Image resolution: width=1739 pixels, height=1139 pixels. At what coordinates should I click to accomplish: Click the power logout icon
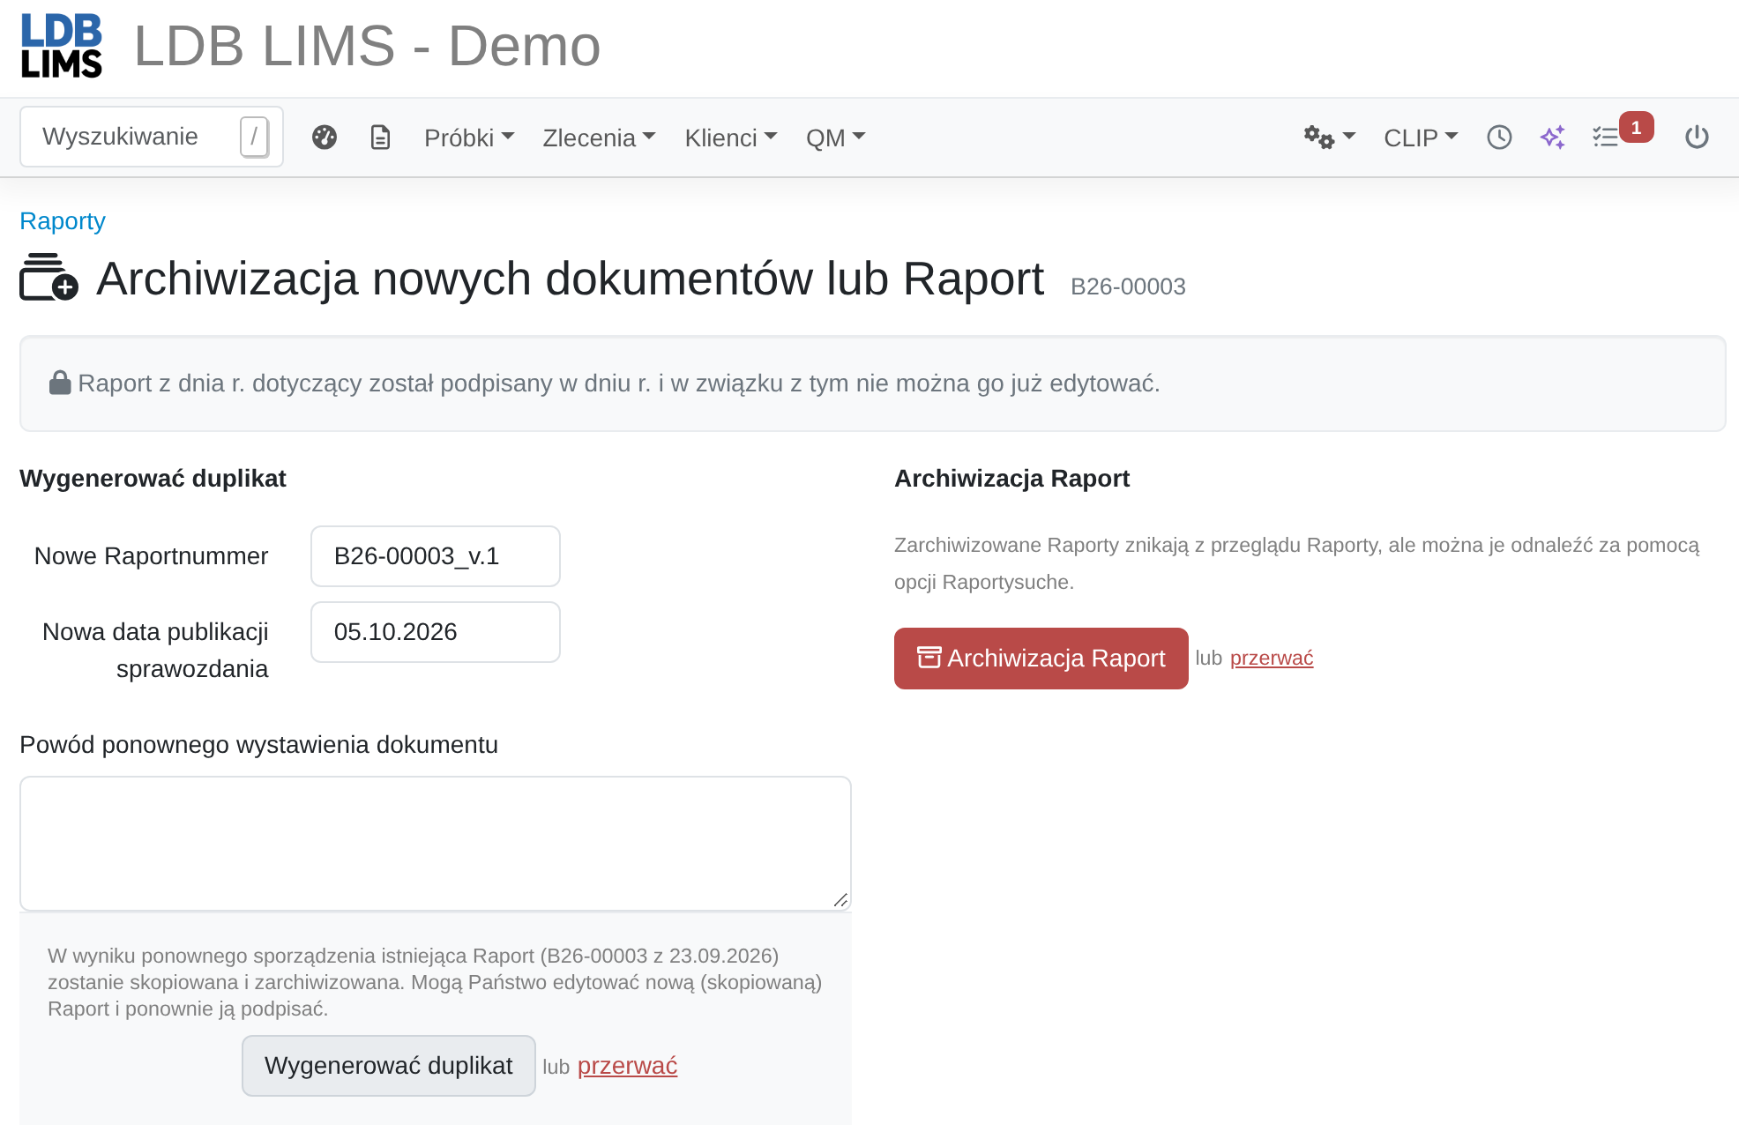pos(1697,138)
